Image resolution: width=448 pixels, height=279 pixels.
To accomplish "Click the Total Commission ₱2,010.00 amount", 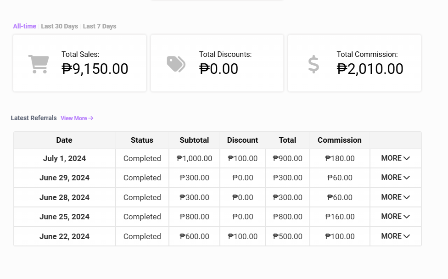I will [370, 69].
